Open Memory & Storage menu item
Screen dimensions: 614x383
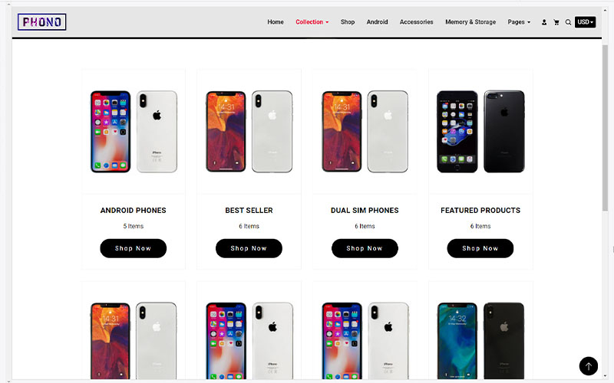pos(470,22)
